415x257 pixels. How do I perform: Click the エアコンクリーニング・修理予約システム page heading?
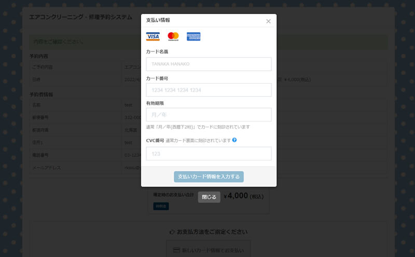(x=80, y=17)
